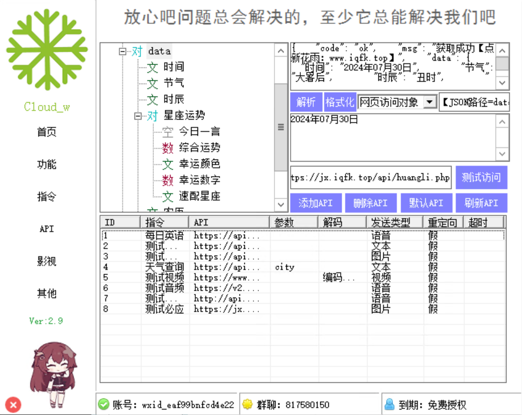Click the 添加API button
Viewport: 522px width, 415px height.
(316, 202)
